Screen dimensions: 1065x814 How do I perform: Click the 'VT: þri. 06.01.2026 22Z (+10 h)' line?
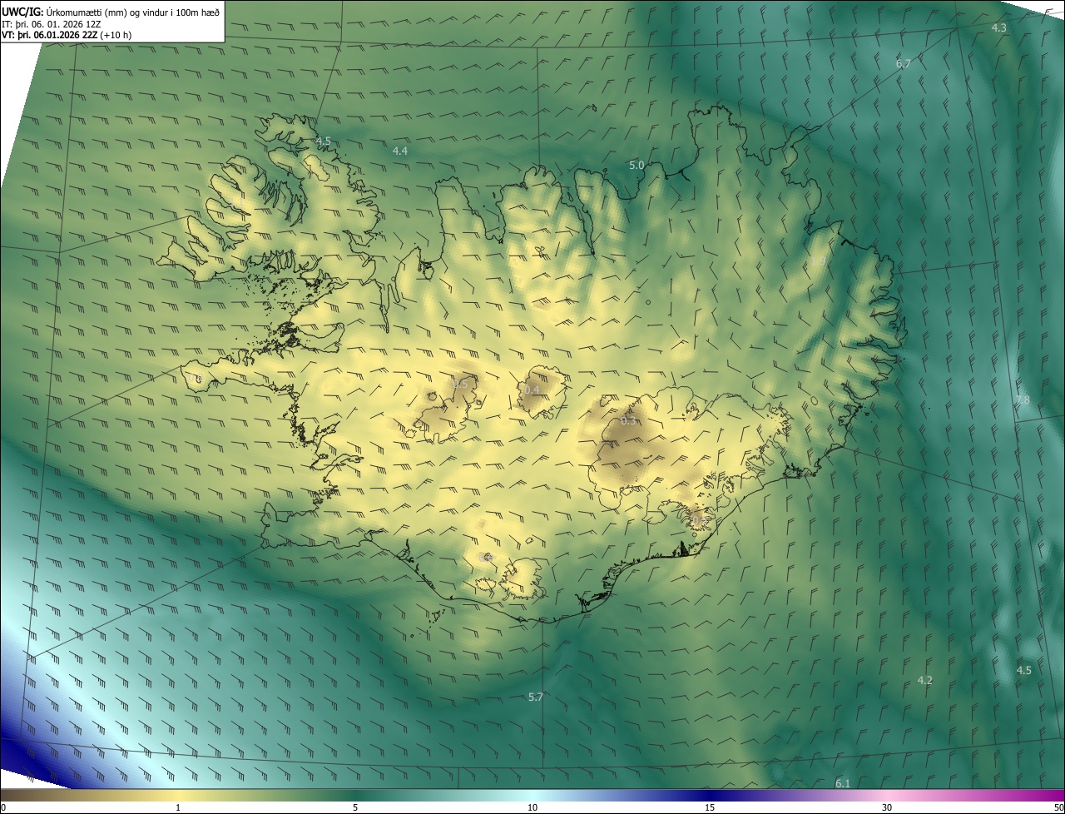point(67,35)
